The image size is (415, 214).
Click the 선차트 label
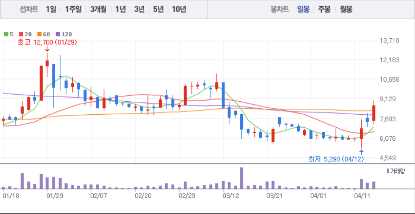[29, 9]
